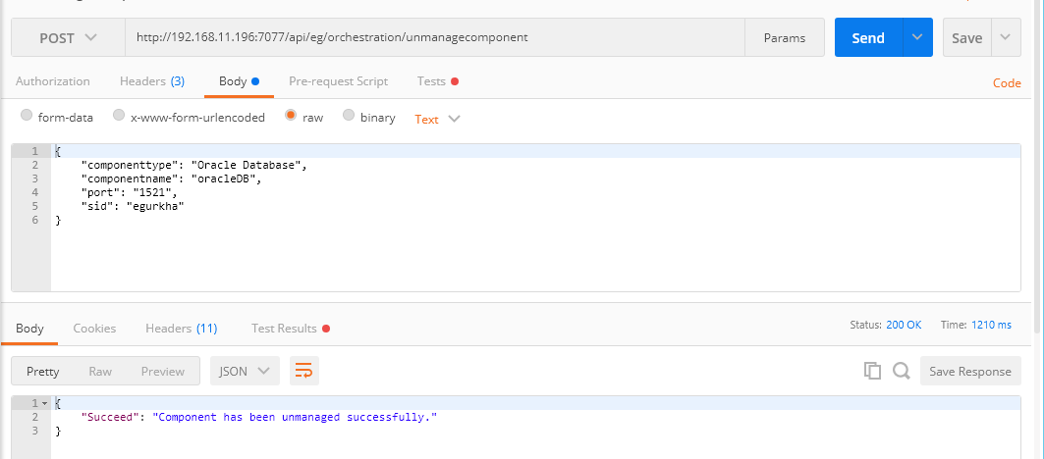The height and width of the screenshot is (459, 1044).
Task: Collapse the response JSON fold arrow
Action: click(44, 403)
